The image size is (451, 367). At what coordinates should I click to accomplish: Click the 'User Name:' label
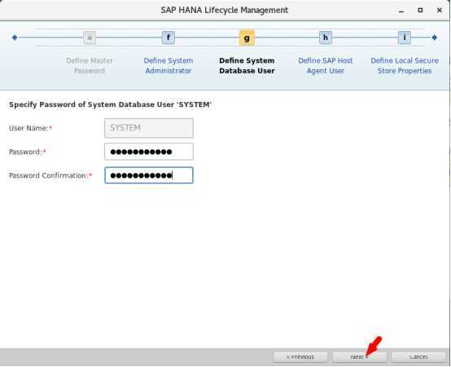point(28,128)
